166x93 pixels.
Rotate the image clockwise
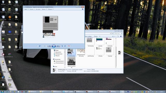coord(65,46)
